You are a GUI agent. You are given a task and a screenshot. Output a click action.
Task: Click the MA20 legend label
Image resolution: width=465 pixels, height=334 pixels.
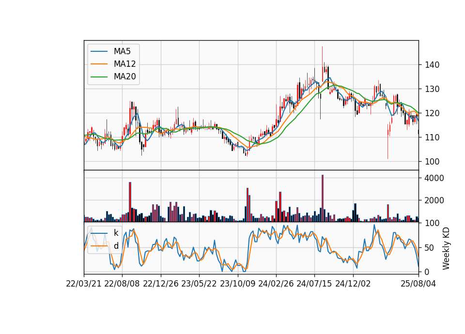coord(124,76)
